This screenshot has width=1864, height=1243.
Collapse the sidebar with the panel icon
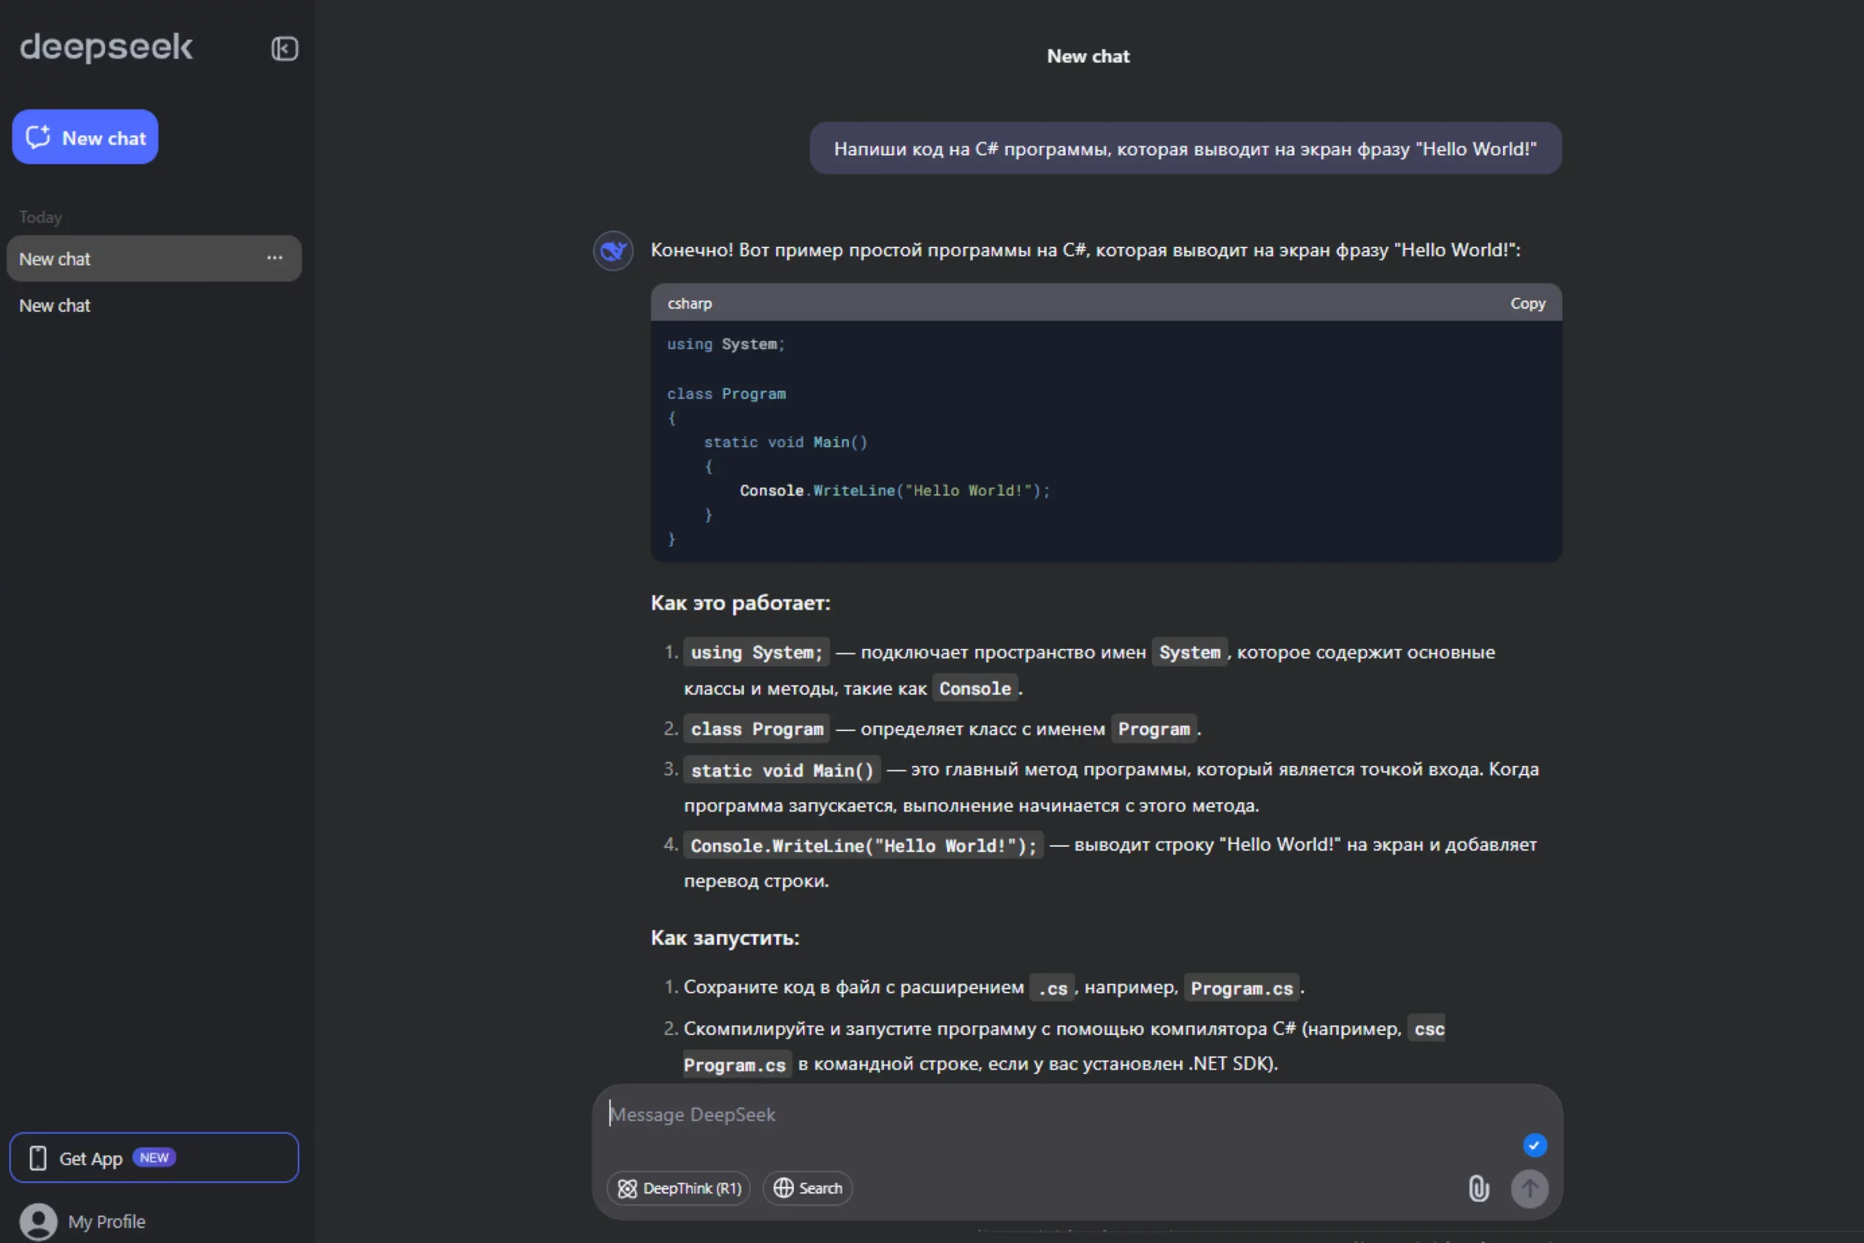pyautogui.click(x=285, y=49)
